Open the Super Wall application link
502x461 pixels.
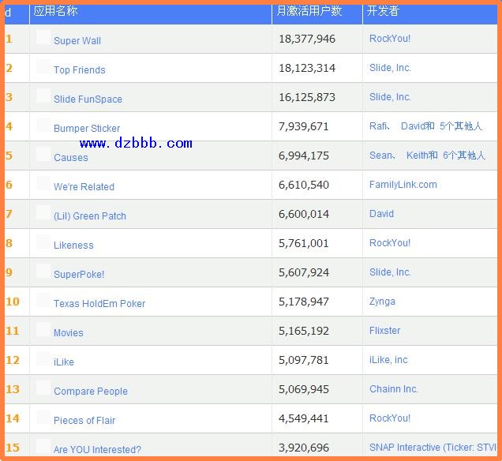coord(77,41)
